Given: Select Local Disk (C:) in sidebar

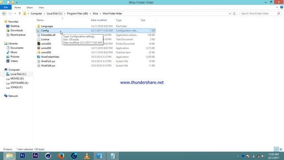Looking at the screenshot, I should [x=18, y=74].
